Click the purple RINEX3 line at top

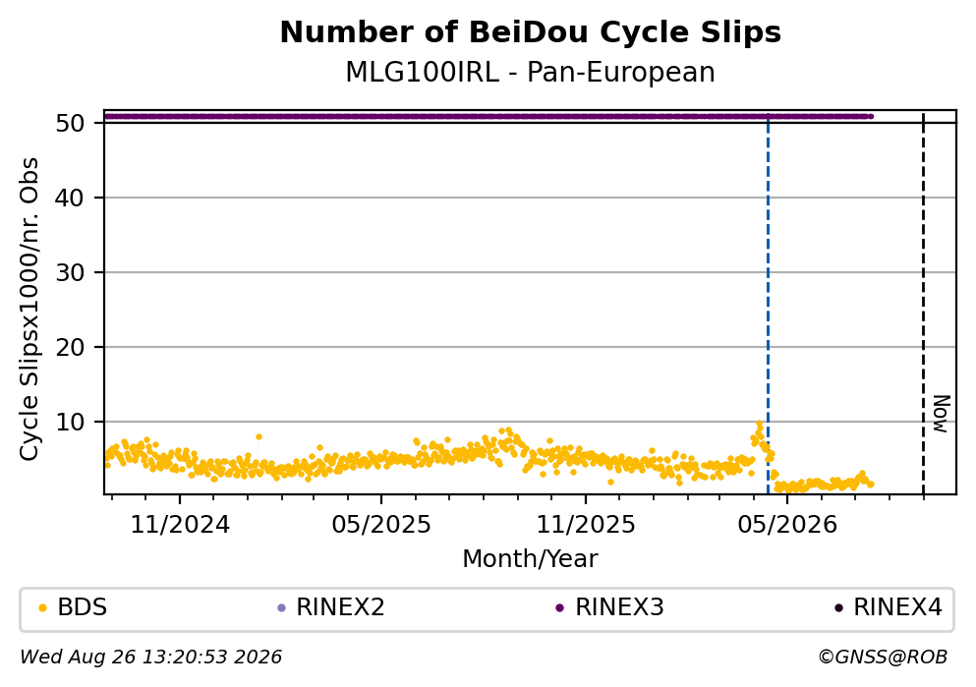click(x=488, y=116)
